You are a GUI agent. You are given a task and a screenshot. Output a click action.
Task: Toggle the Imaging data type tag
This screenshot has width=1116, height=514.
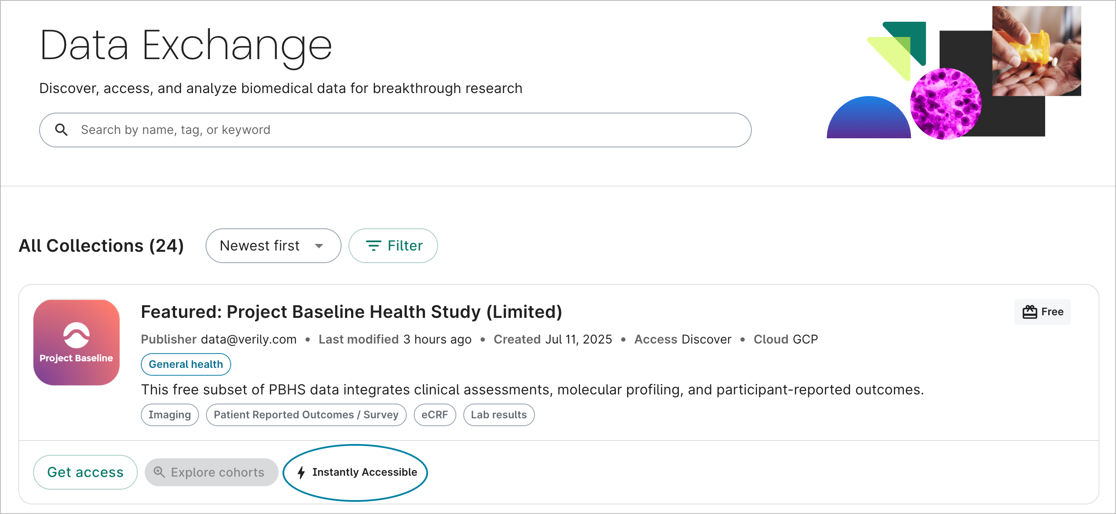click(169, 414)
